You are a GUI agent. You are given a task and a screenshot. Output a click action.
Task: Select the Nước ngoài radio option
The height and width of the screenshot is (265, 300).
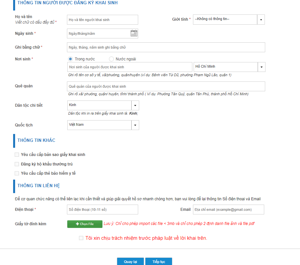[111, 59]
